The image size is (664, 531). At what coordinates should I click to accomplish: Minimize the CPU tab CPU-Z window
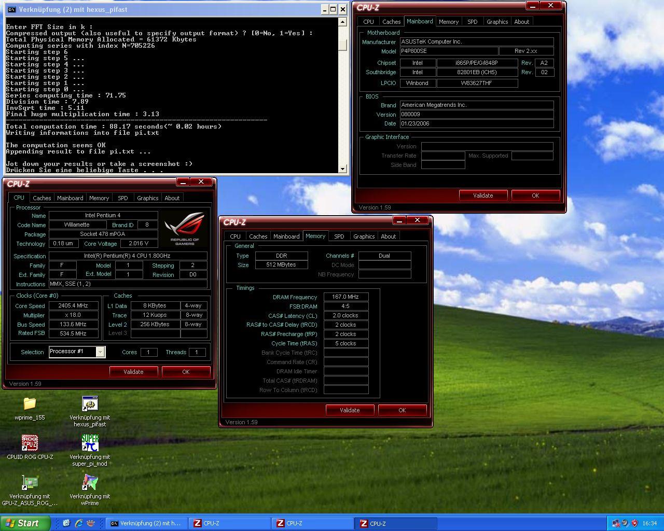(x=183, y=182)
